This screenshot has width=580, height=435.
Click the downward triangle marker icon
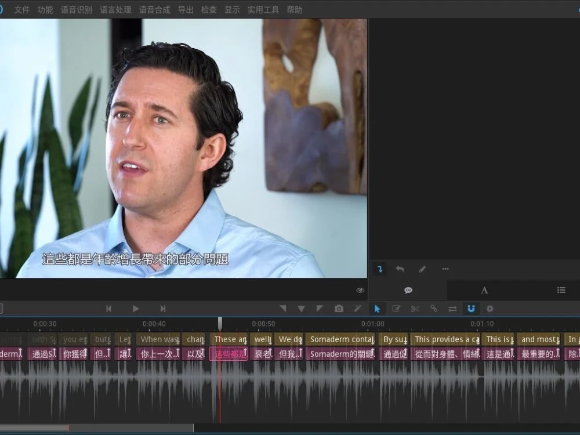302,309
